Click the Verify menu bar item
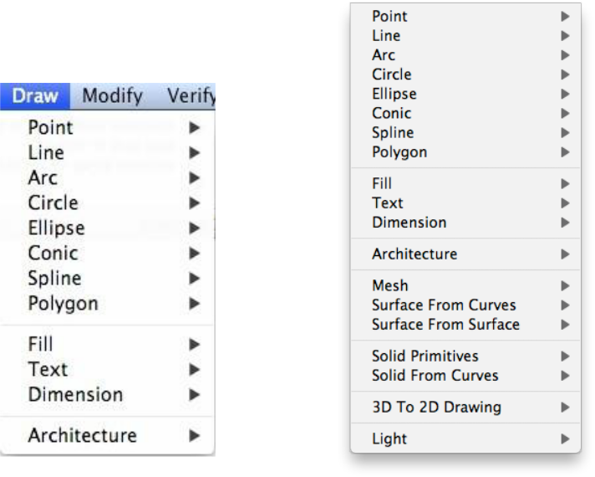 point(191,96)
